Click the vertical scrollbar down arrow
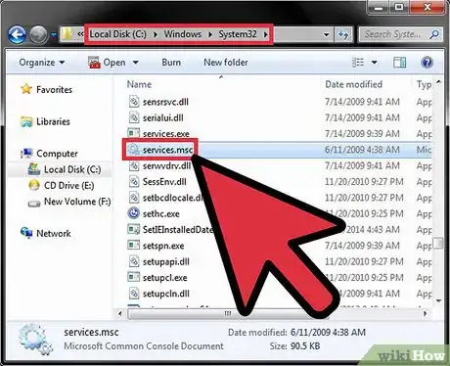 pos(438,300)
